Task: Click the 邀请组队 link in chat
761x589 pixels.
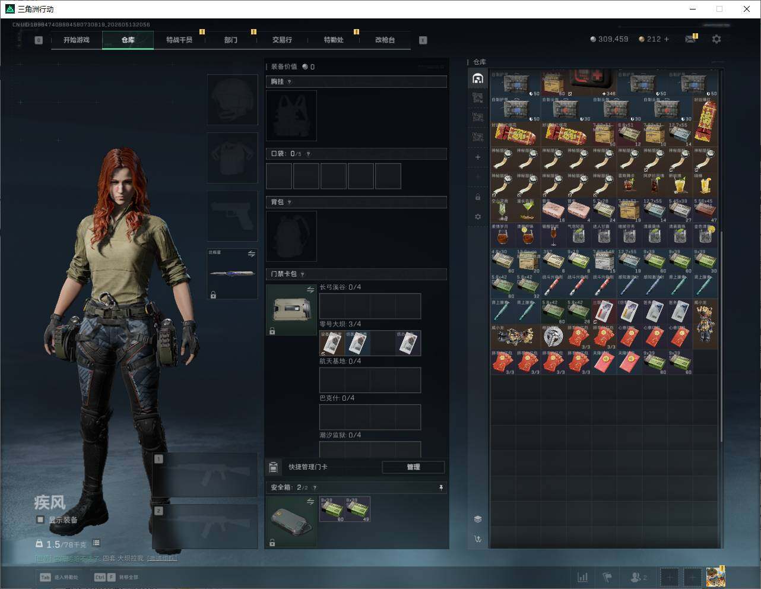Action: coord(162,558)
